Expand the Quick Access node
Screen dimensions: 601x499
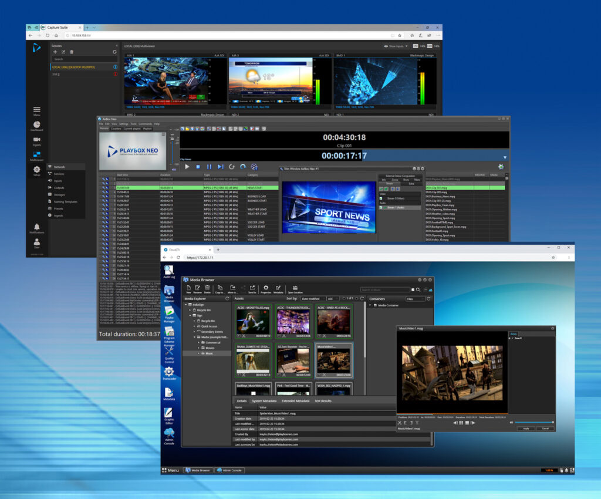[194, 326]
